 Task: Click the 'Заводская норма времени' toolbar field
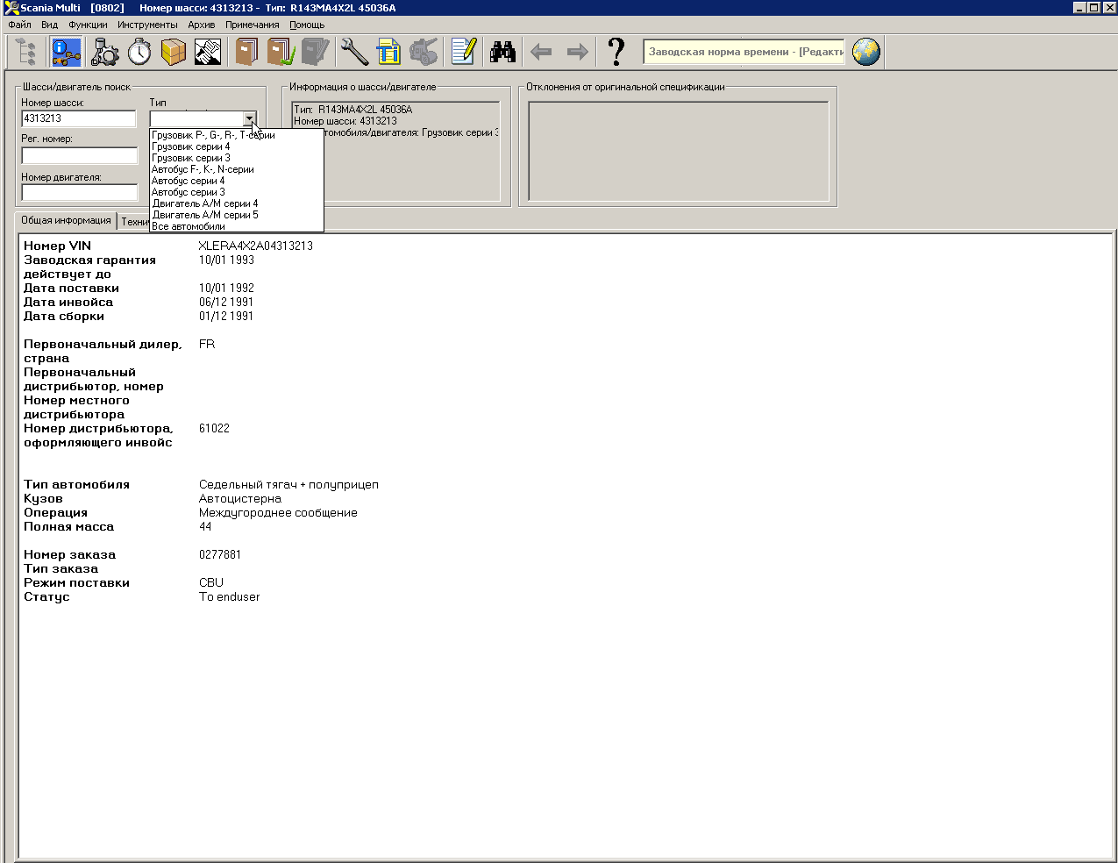(x=744, y=52)
